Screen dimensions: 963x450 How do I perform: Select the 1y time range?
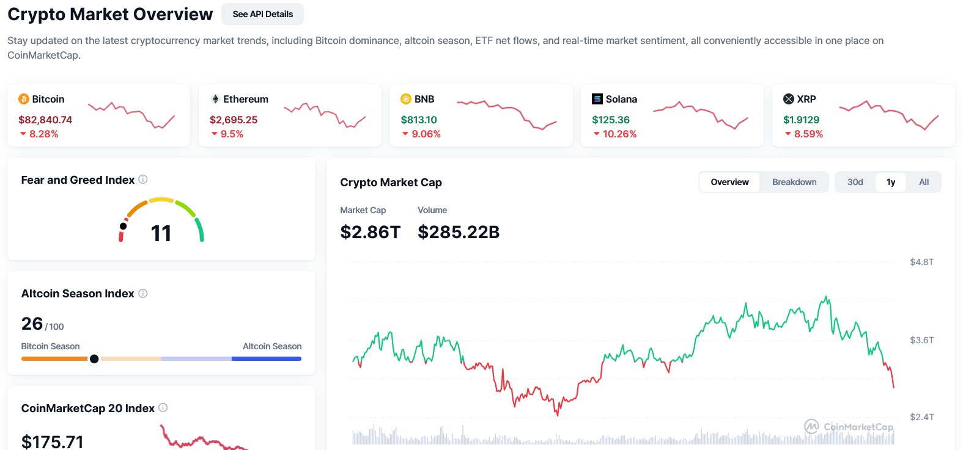tap(891, 182)
